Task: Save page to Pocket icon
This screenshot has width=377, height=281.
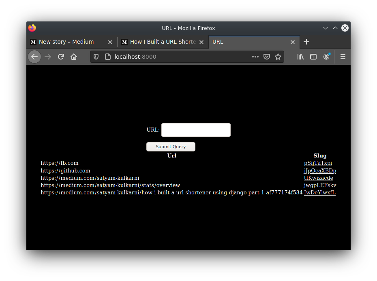Action: tap(267, 57)
